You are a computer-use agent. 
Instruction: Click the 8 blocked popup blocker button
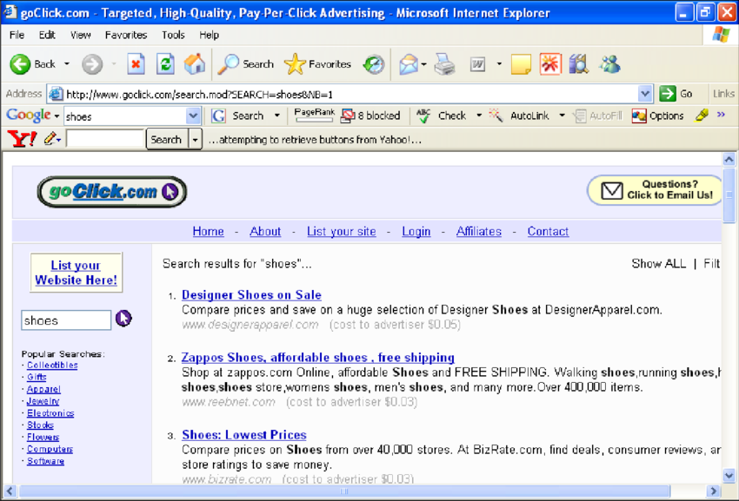tap(370, 115)
